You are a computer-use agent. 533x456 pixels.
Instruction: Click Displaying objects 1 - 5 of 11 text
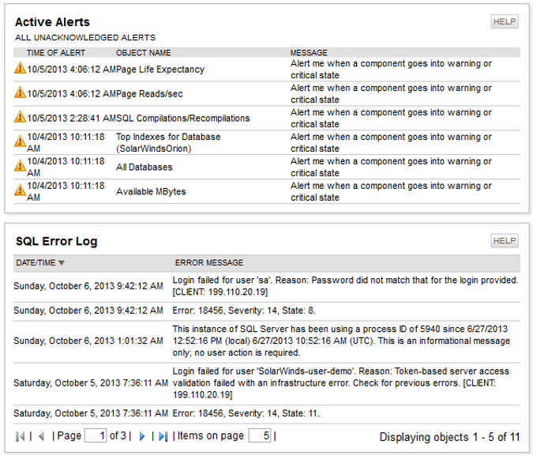tap(449, 437)
